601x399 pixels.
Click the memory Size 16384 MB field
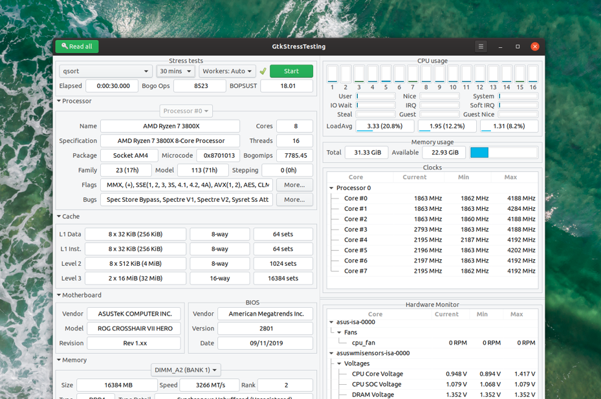click(117, 385)
